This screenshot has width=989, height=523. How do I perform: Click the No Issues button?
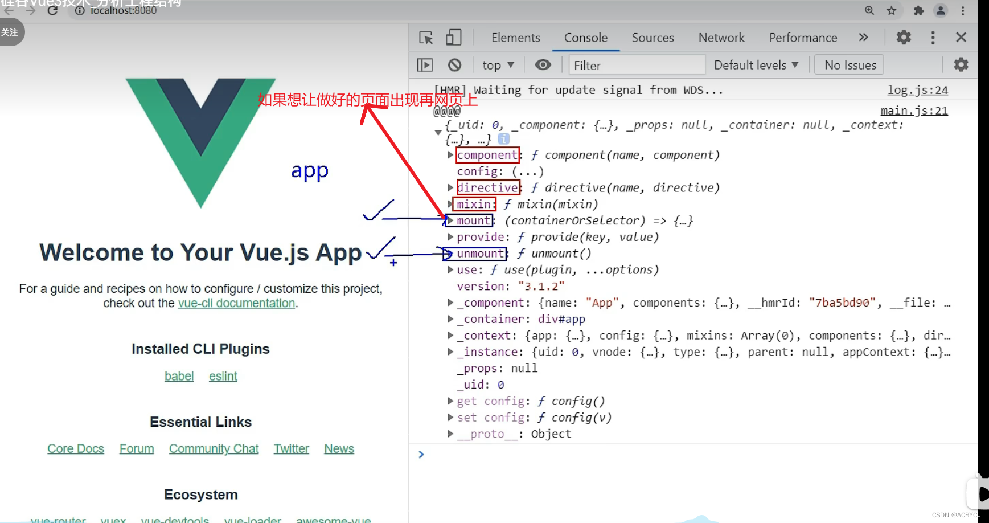tap(850, 65)
